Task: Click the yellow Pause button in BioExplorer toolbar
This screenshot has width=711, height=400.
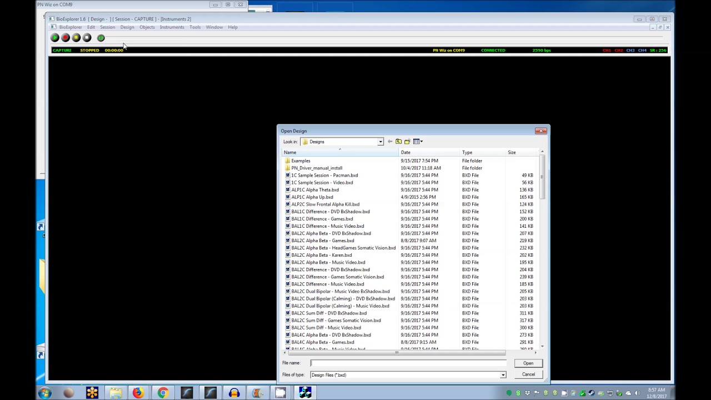Action: click(x=76, y=38)
